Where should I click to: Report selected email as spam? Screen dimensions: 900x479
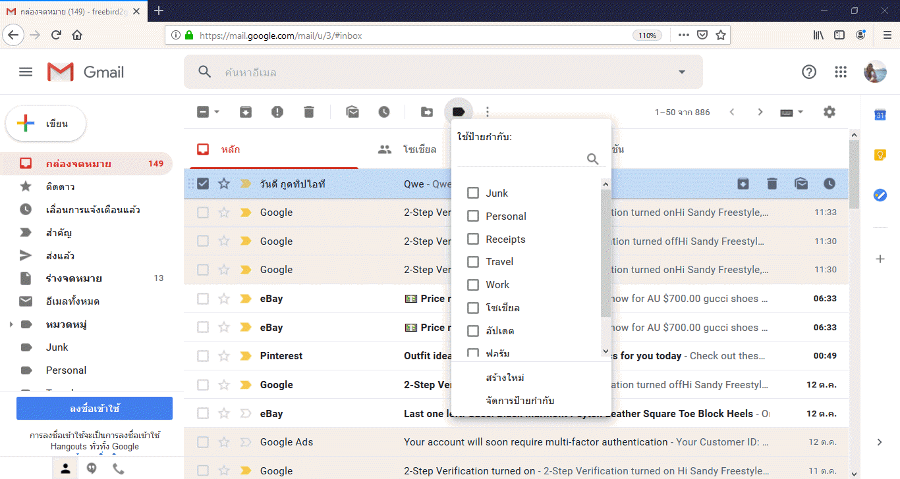pyautogui.click(x=277, y=112)
